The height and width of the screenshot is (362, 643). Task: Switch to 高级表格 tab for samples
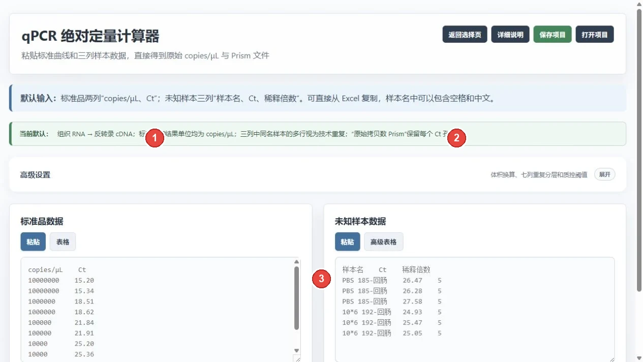383,242
